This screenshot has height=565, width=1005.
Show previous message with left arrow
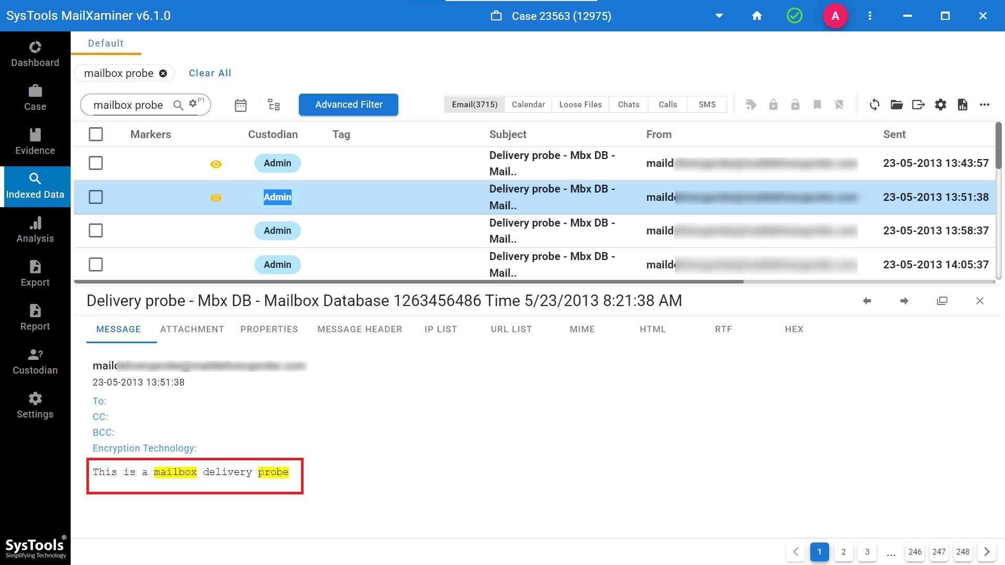[x=867, y=301]
